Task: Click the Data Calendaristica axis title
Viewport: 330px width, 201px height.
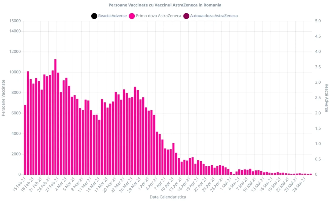Action: [x=168, y=197]
